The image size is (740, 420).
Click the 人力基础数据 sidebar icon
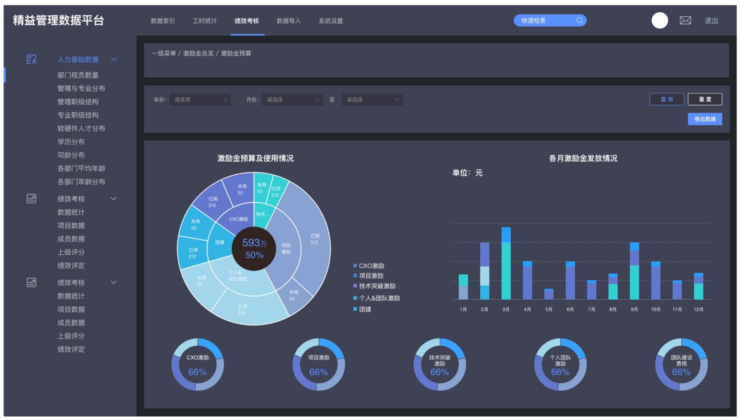click(32, 59)
